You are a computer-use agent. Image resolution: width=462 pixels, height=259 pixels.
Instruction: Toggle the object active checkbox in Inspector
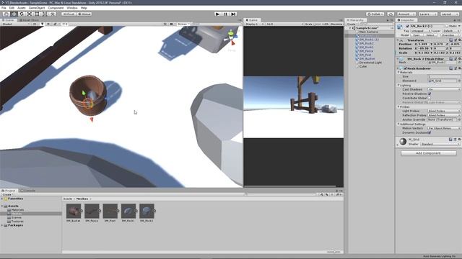click(x=407, y=26)
